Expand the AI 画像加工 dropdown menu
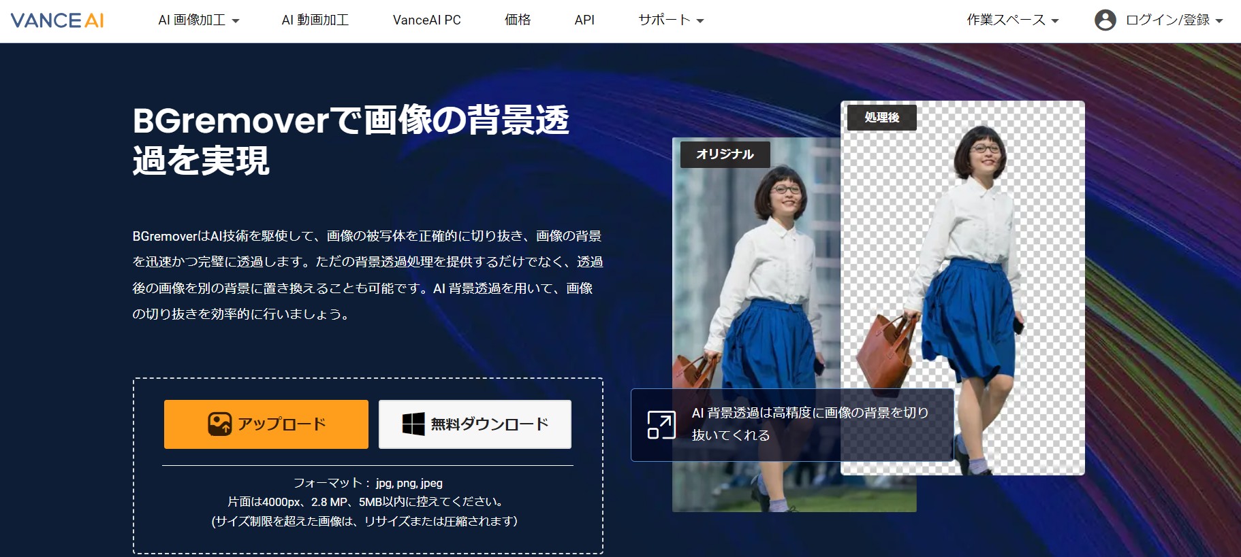This screenshot has height=557, width=1241. 198,20
